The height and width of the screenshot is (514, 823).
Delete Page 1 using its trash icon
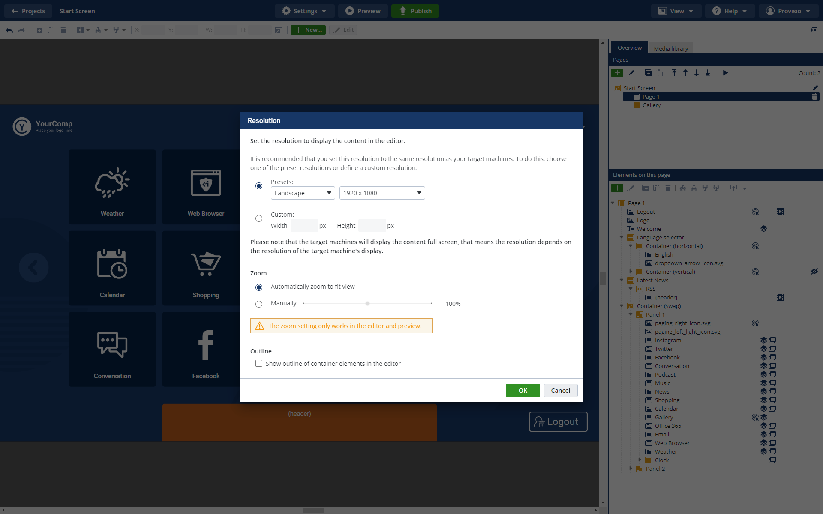pos(814,96)
